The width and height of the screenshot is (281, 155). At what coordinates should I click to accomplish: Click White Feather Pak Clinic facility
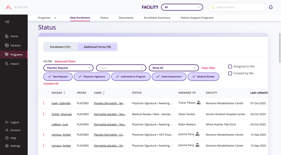pyautogui.click(x=221, y=125)
